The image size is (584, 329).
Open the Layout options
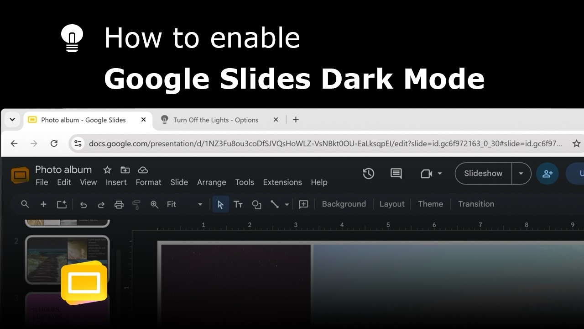click(392, 204)
